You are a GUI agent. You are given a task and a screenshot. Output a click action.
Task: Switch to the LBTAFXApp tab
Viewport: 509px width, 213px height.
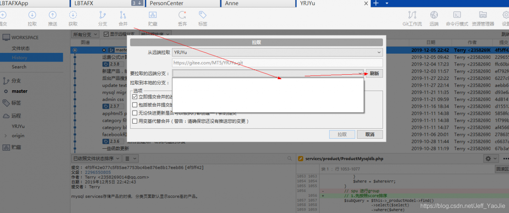tap(34, 3)
